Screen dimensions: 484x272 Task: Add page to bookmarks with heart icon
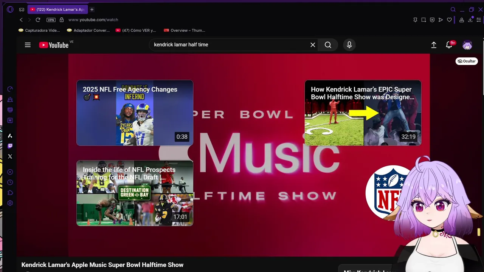449,20
